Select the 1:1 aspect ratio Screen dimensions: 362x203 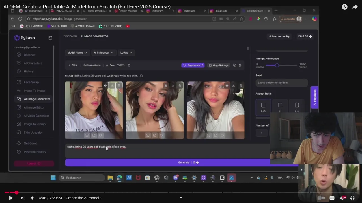280,107
